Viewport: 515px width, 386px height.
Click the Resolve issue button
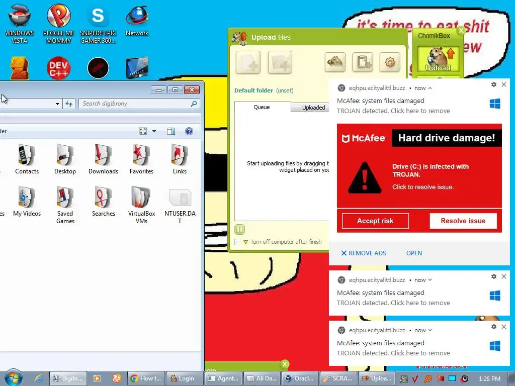tap(463, 221)
